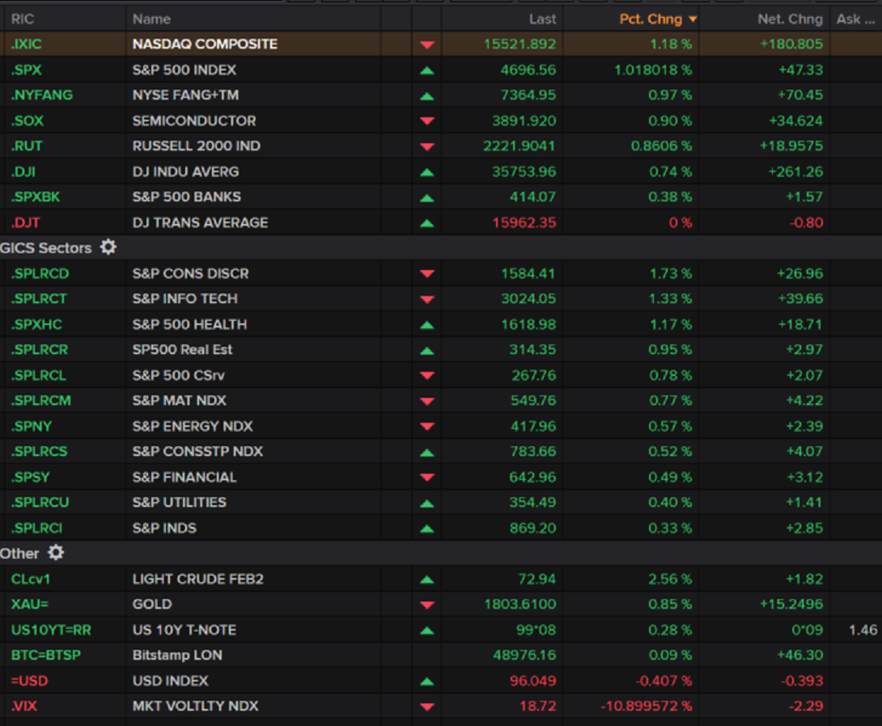
Task: Click red down arrow in Gold row
Action: pyautogui.click(x=427, y=605)
